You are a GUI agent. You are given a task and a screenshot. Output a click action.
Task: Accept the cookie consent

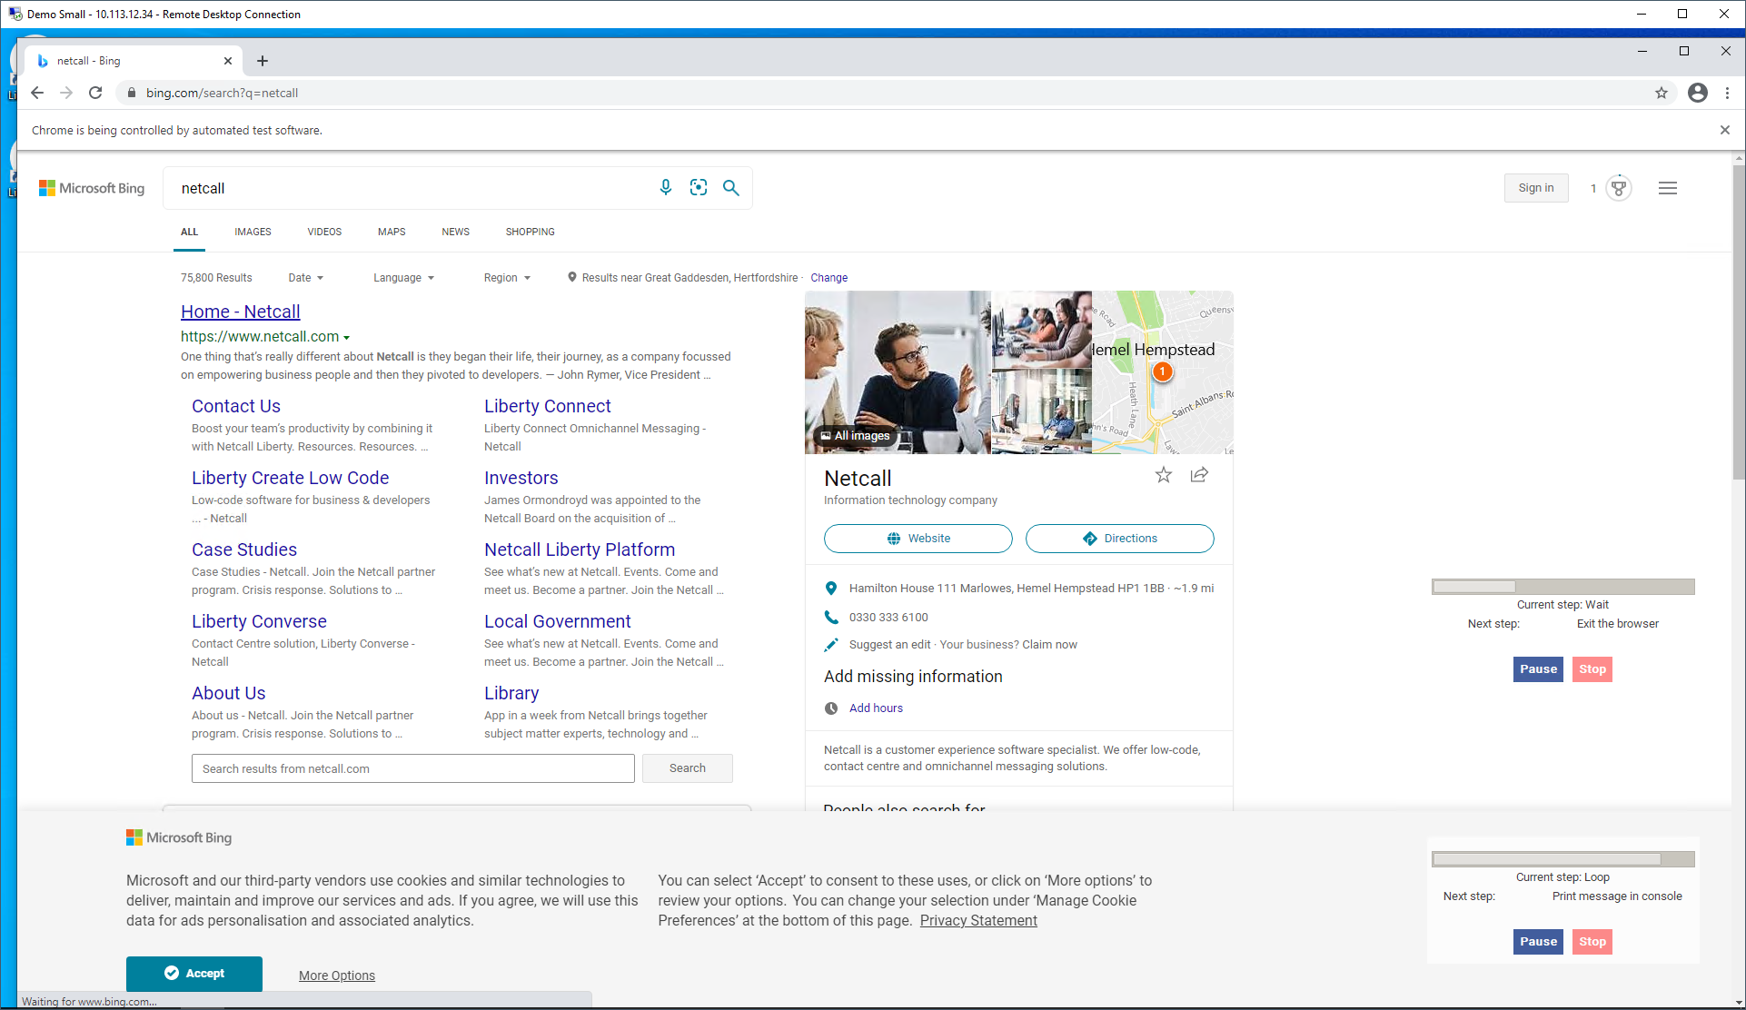tap(194, 973)
